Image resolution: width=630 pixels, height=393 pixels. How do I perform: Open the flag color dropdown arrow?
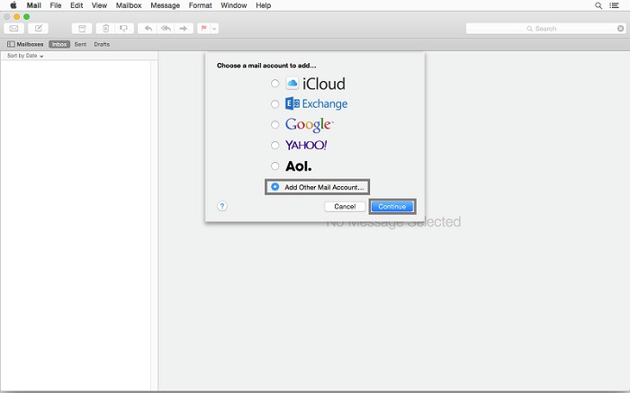pyautogui.click(x=214, y=29)
